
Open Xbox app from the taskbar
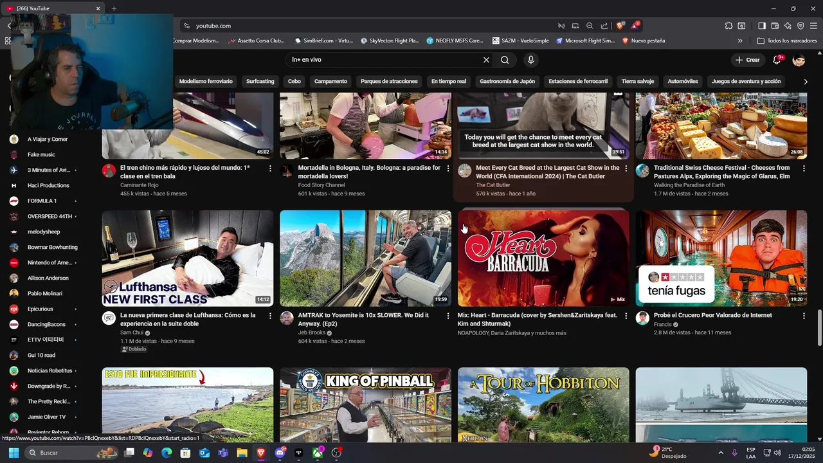point(318,453)
